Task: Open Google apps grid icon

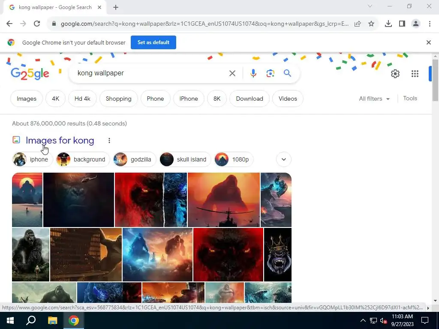Action: click(415, 74)
